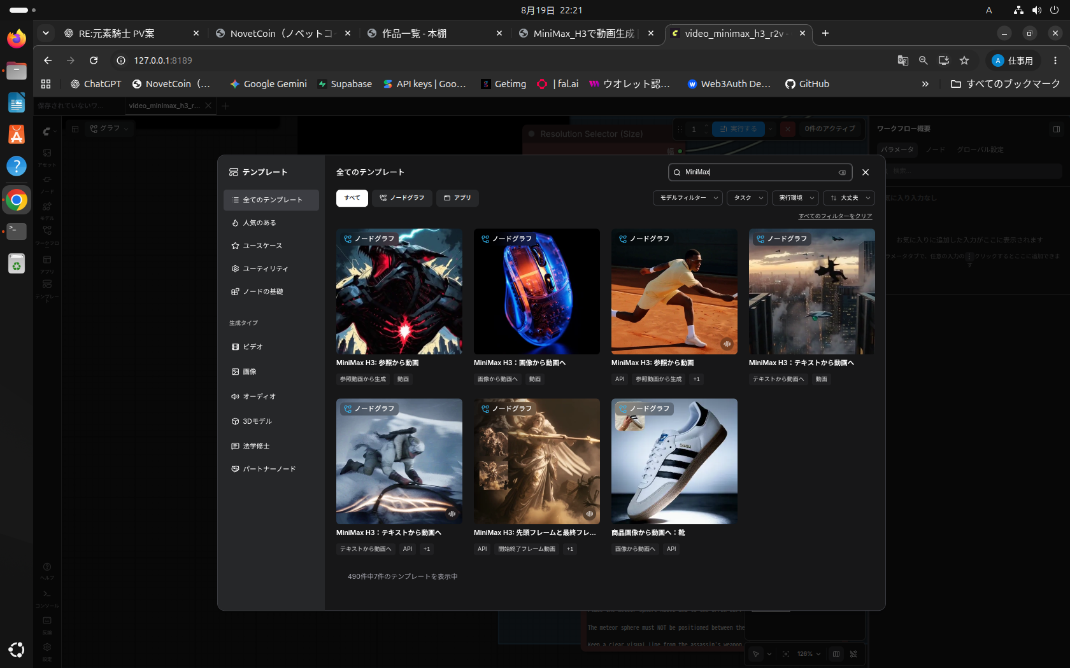
Task: Open the Help app in the dock
Action: point(17,166)
